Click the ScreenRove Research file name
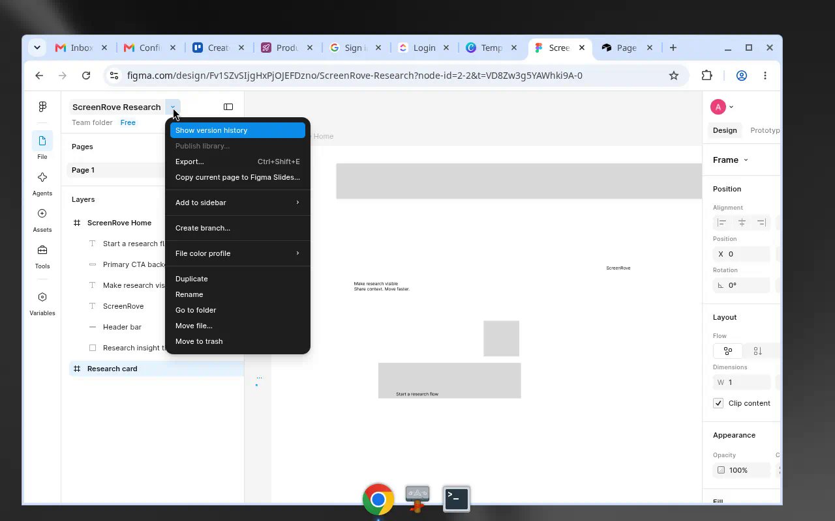835x521 pixels. (x=117, y=107)
